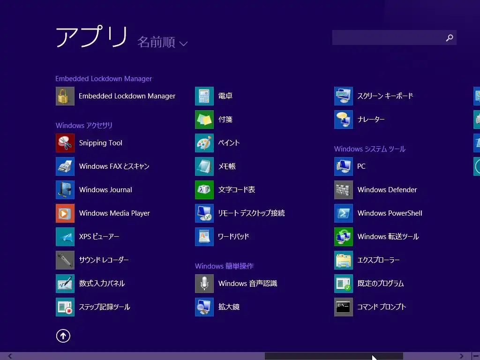The height and width of the screenshot is (360, 480).
Task: Launch Snipping Tool via its scissors icon
Action: [65, 143]
